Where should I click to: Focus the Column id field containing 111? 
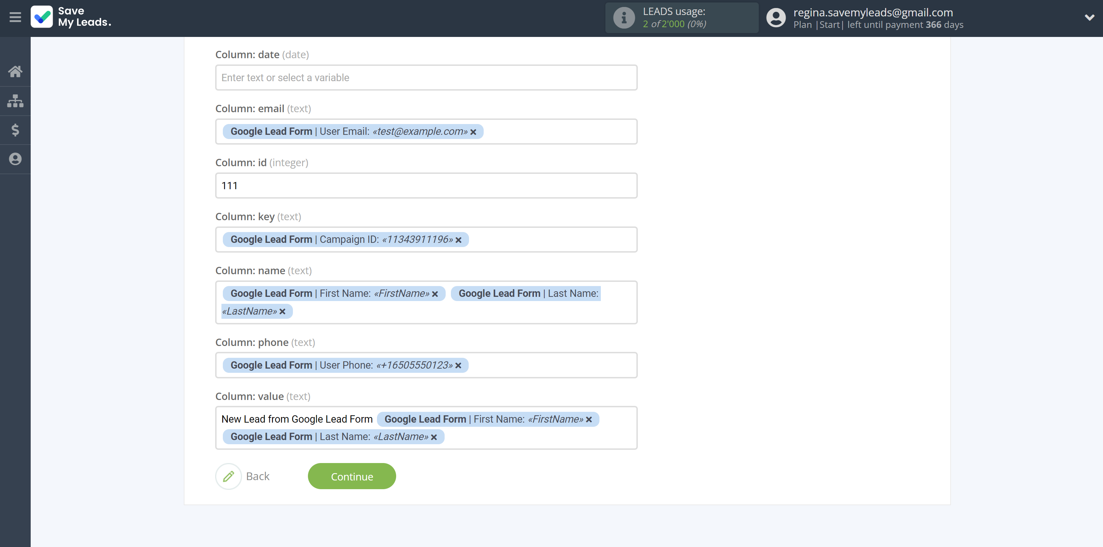pyautogui.click(x=426, y=186)
